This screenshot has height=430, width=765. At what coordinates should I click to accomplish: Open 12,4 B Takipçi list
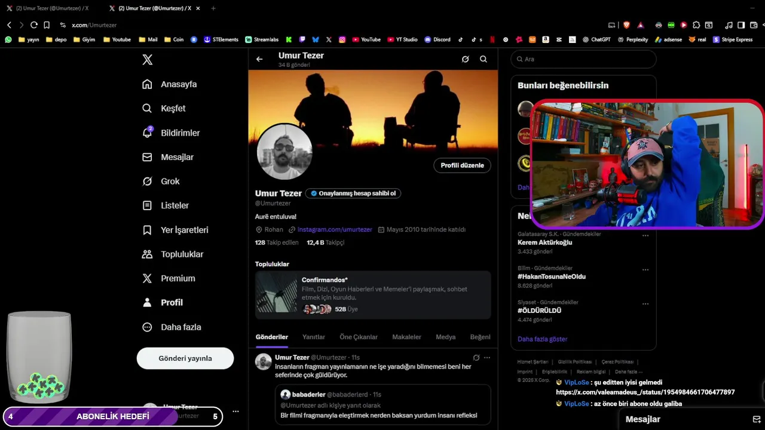326,242
